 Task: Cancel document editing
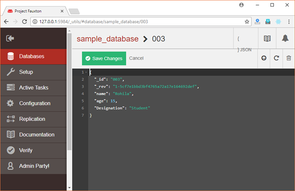click(136, 58)
